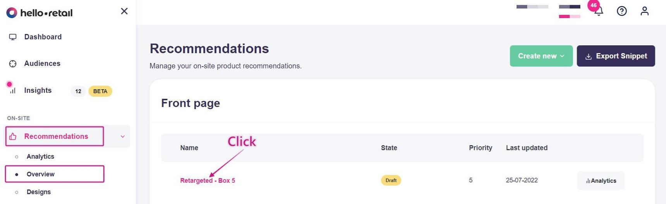Screen dimensions: 666x204
Task: Select Overview in the sidebar submenu
Action: pos(41,174)
